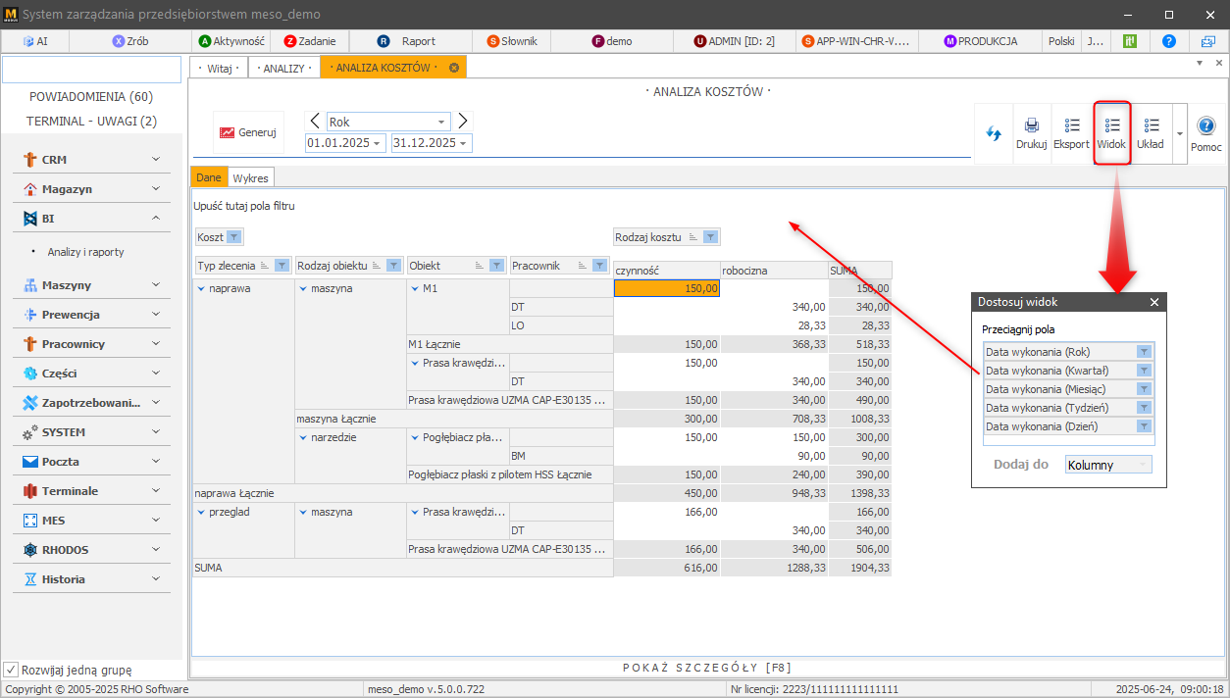Click filter icon on Pracownik column
Image resolution: width=1230 pixels, height=698 pixels.
click(x=598, y=265)
